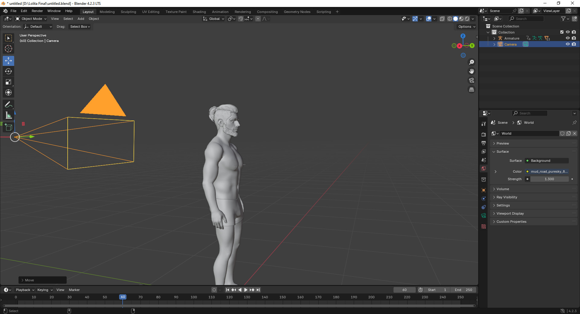
Task: Open the Options dropdown
Action: click(467, 27)
